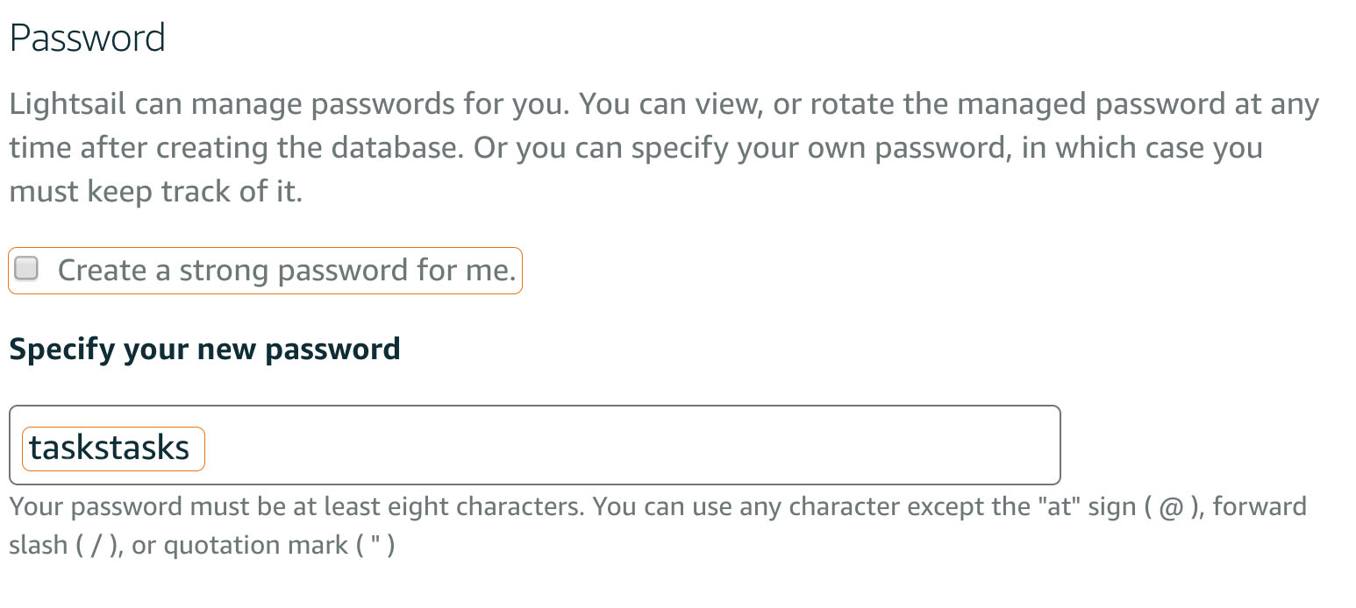This screenshot has width=1356, height=608.
Task: Tick the strong password checkbox
Action: 27,269
